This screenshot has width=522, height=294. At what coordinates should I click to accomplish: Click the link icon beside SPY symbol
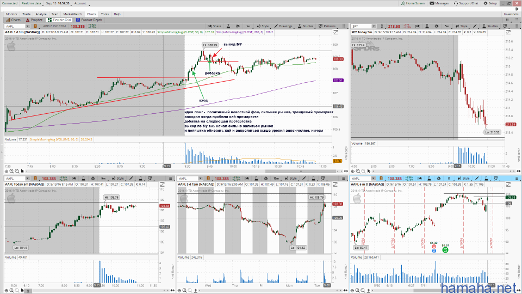pos(382,26)
